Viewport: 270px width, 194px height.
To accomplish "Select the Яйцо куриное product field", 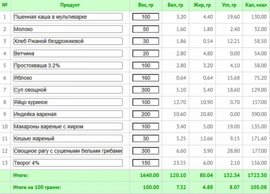I will tap(68, 102).
